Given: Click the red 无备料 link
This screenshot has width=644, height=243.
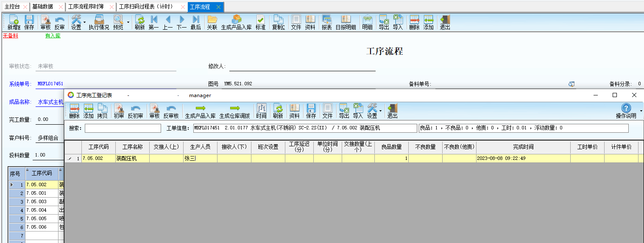Looking at the screenshot, I should pos(11,36).
